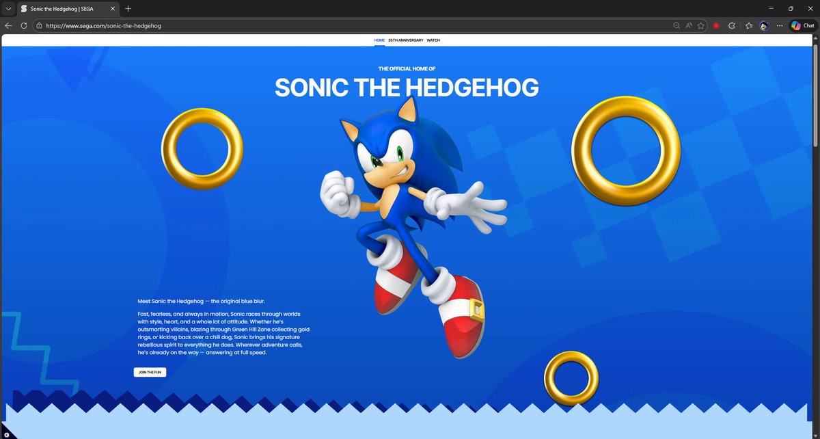The image size is (820, 439).
Task: Open the tab actions menu chevron
Action: (x=8, y=8)
